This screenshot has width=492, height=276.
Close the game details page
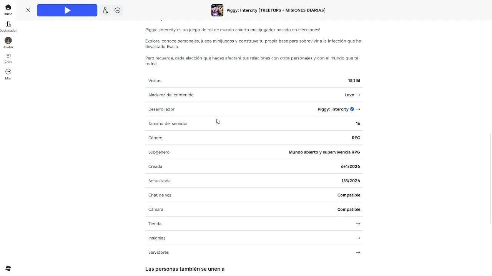click(x=28, y=10)
